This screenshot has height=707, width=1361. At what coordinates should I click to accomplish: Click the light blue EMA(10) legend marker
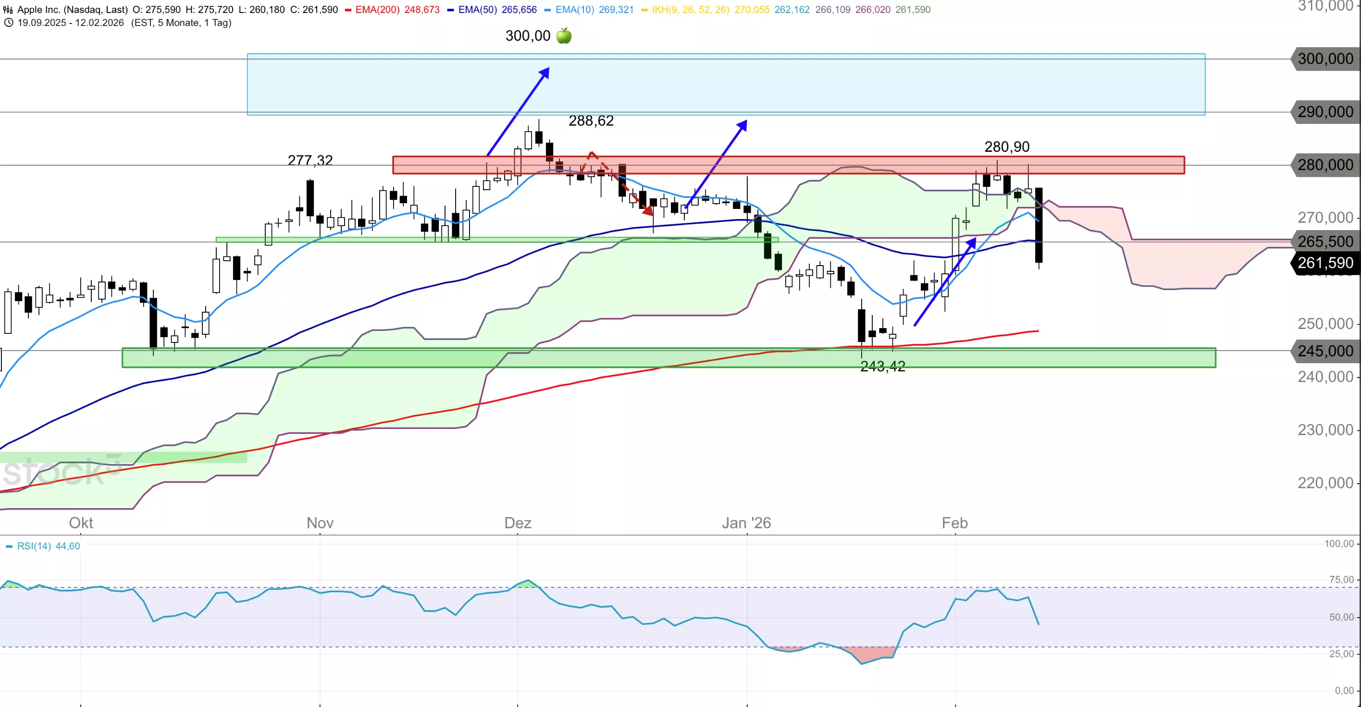[547, 10]
